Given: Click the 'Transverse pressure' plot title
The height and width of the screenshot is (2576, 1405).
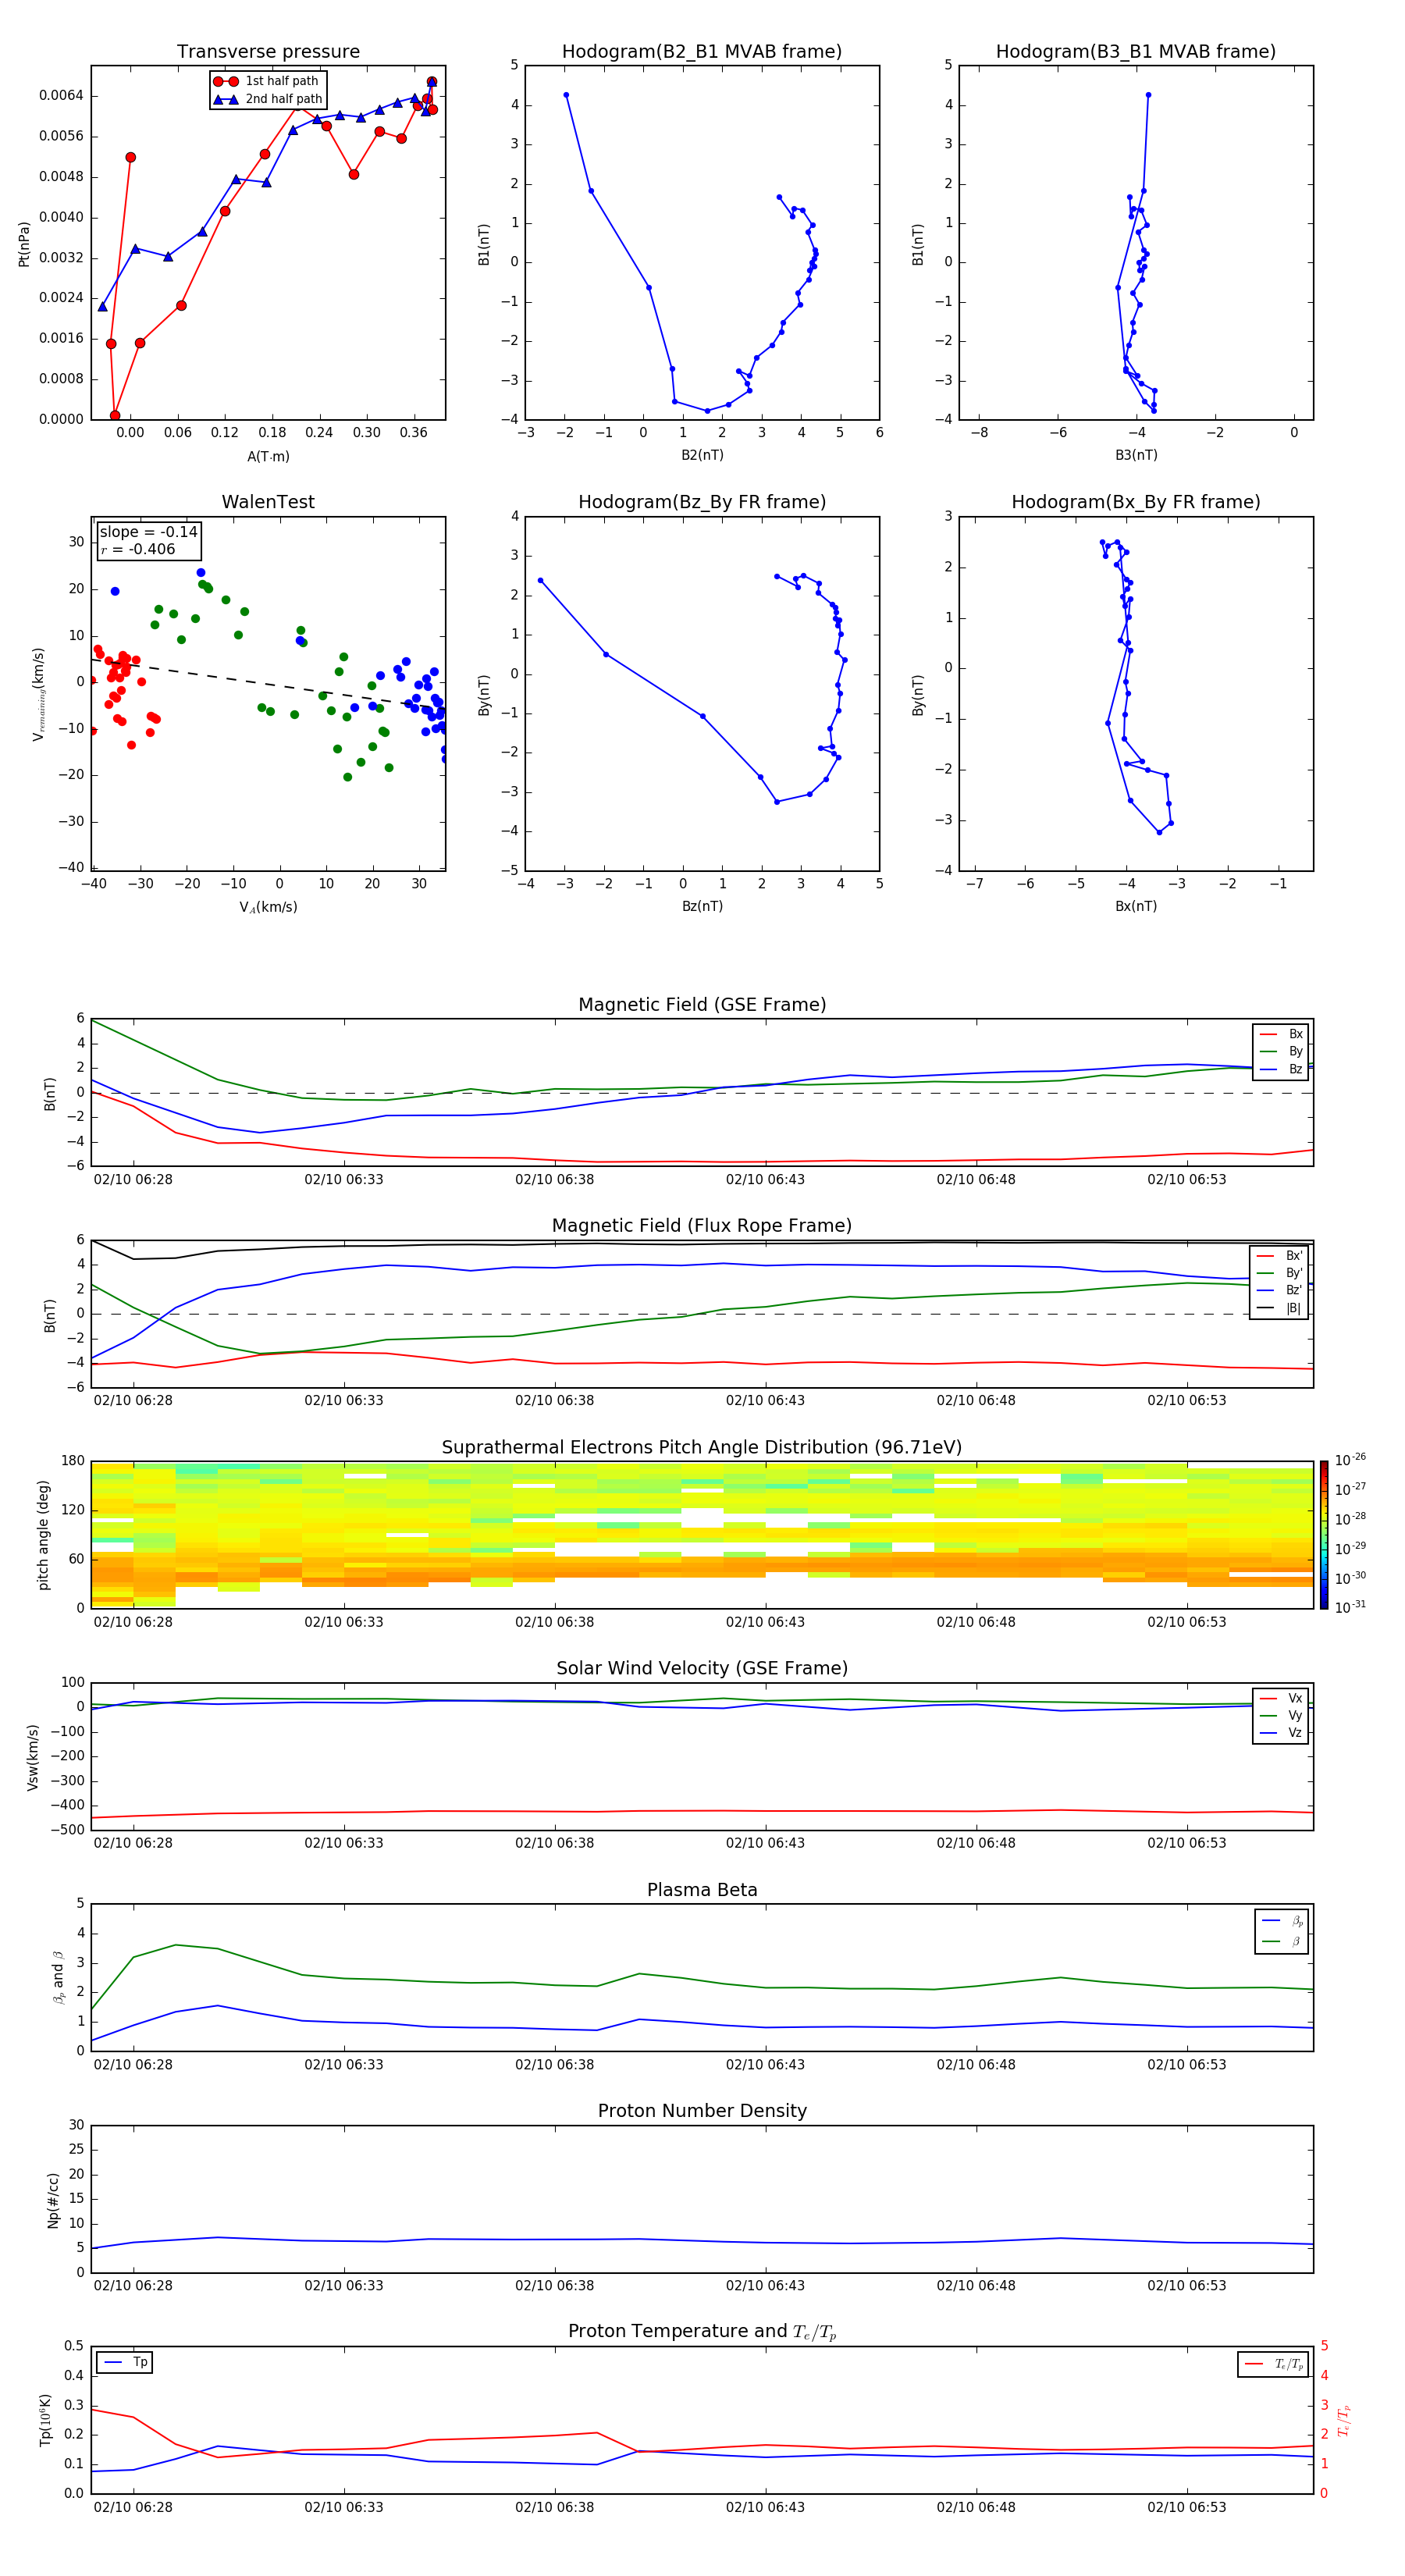Looking at the screenshot, I should pos(268,52).
